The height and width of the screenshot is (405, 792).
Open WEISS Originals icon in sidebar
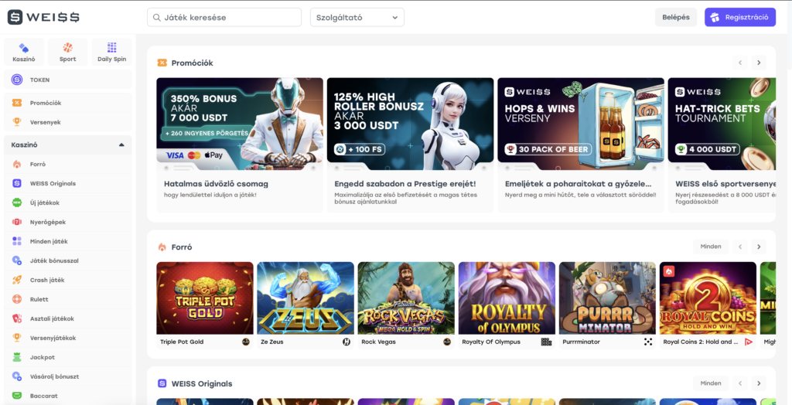pyautogui.click(x=17, y=183)
